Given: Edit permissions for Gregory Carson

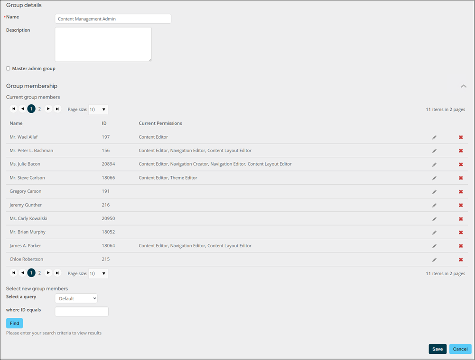Looking at the screenshot, I should [434, 192].
